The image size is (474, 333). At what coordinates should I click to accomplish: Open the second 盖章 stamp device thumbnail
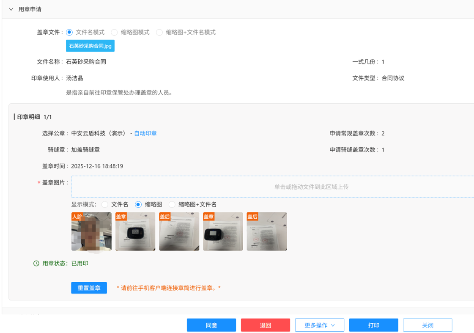point(223,231)
